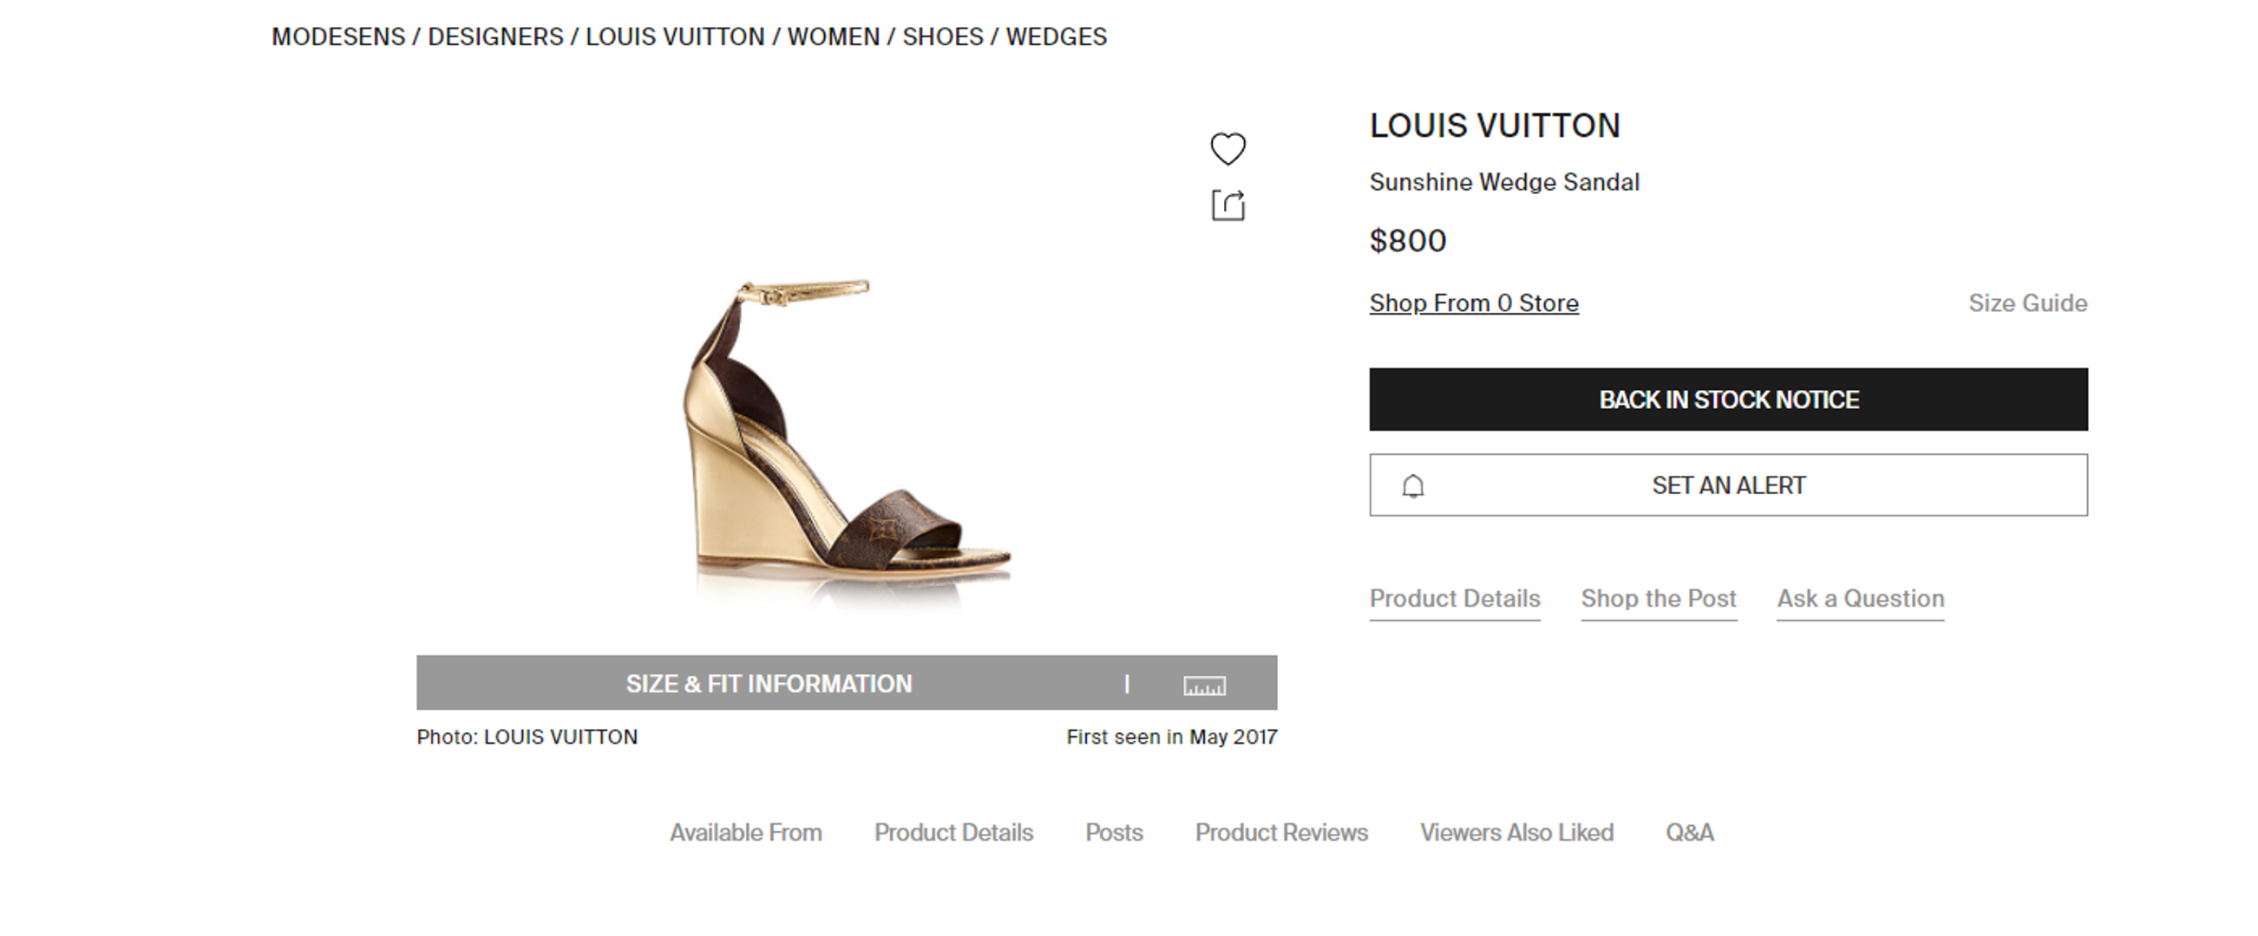Go to Product Reviews section
2258x936 pixels.
(1280, 833)
